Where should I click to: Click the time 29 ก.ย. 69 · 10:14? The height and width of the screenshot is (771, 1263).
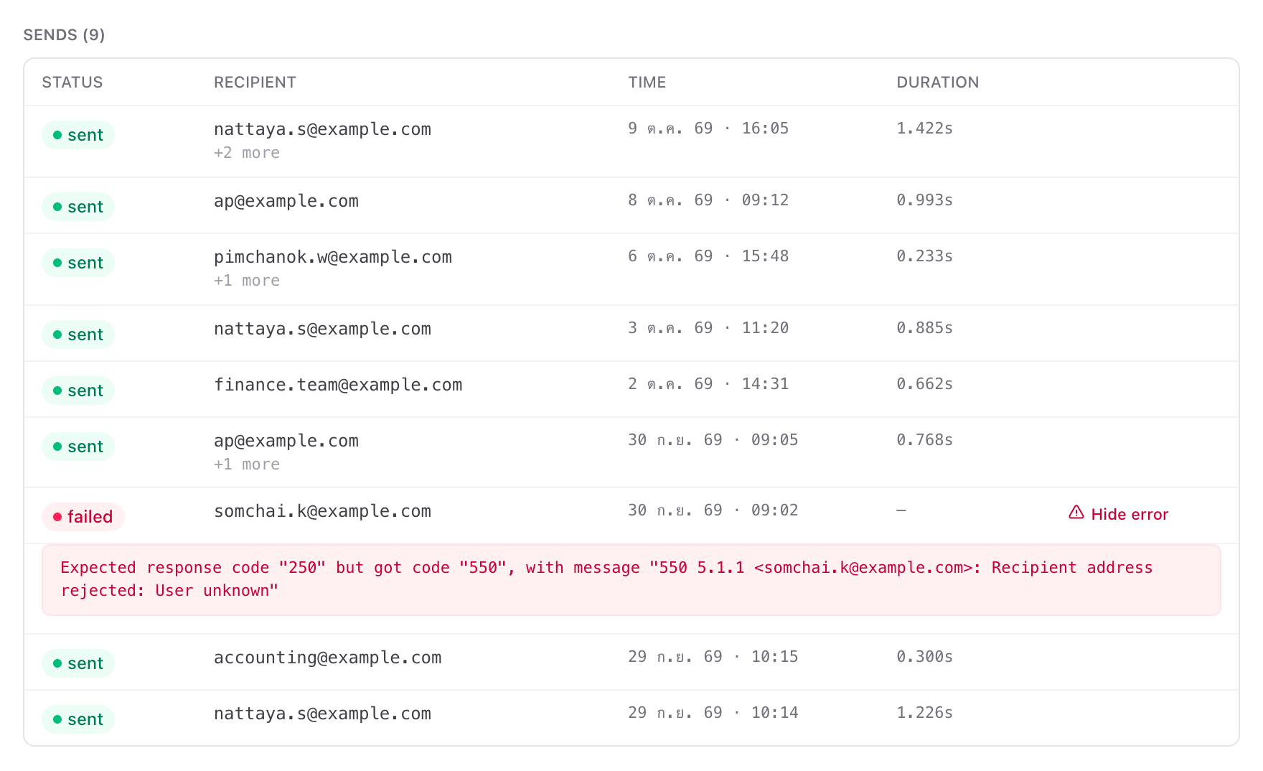pyautogui.click(x=713, y=713)
